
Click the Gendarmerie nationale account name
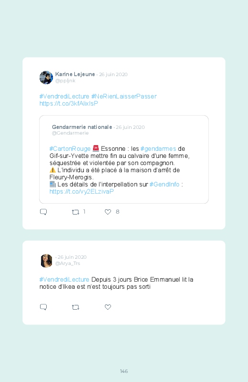[x=82, y=127]
